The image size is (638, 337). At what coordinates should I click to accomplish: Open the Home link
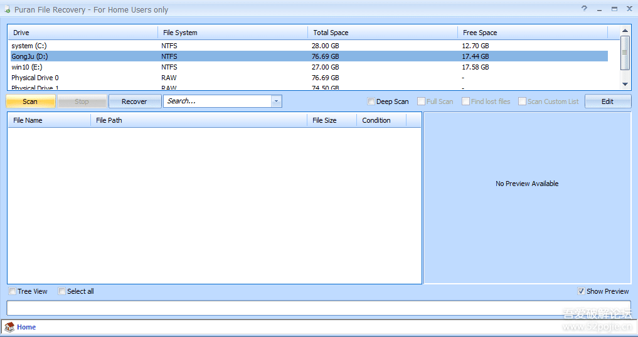click(x=26, y=327)
